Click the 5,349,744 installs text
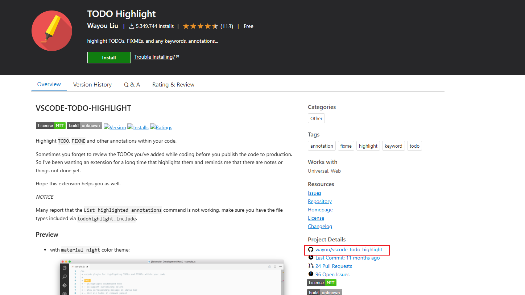This screenshot has height=295, width=525. [155, 26]
